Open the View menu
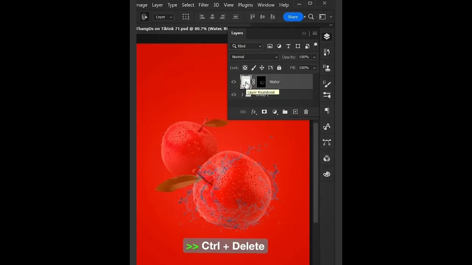 pyautogui.click(x=229, y=5)
